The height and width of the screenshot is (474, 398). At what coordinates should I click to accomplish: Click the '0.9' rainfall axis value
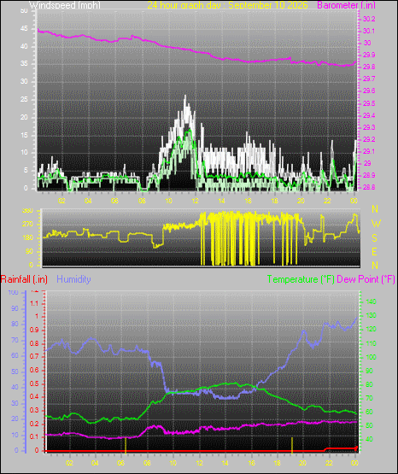tap(34, 331)
